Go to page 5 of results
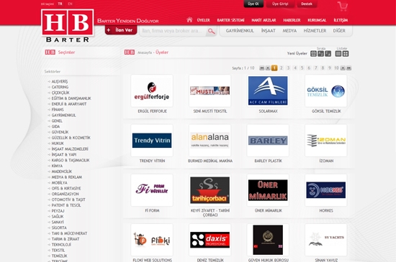The height and width of the screenshot is (262, 396). click(x=302, y=68)
